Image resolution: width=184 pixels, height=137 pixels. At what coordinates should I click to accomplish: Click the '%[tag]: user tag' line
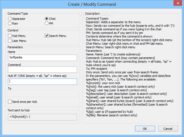[117, 90]
